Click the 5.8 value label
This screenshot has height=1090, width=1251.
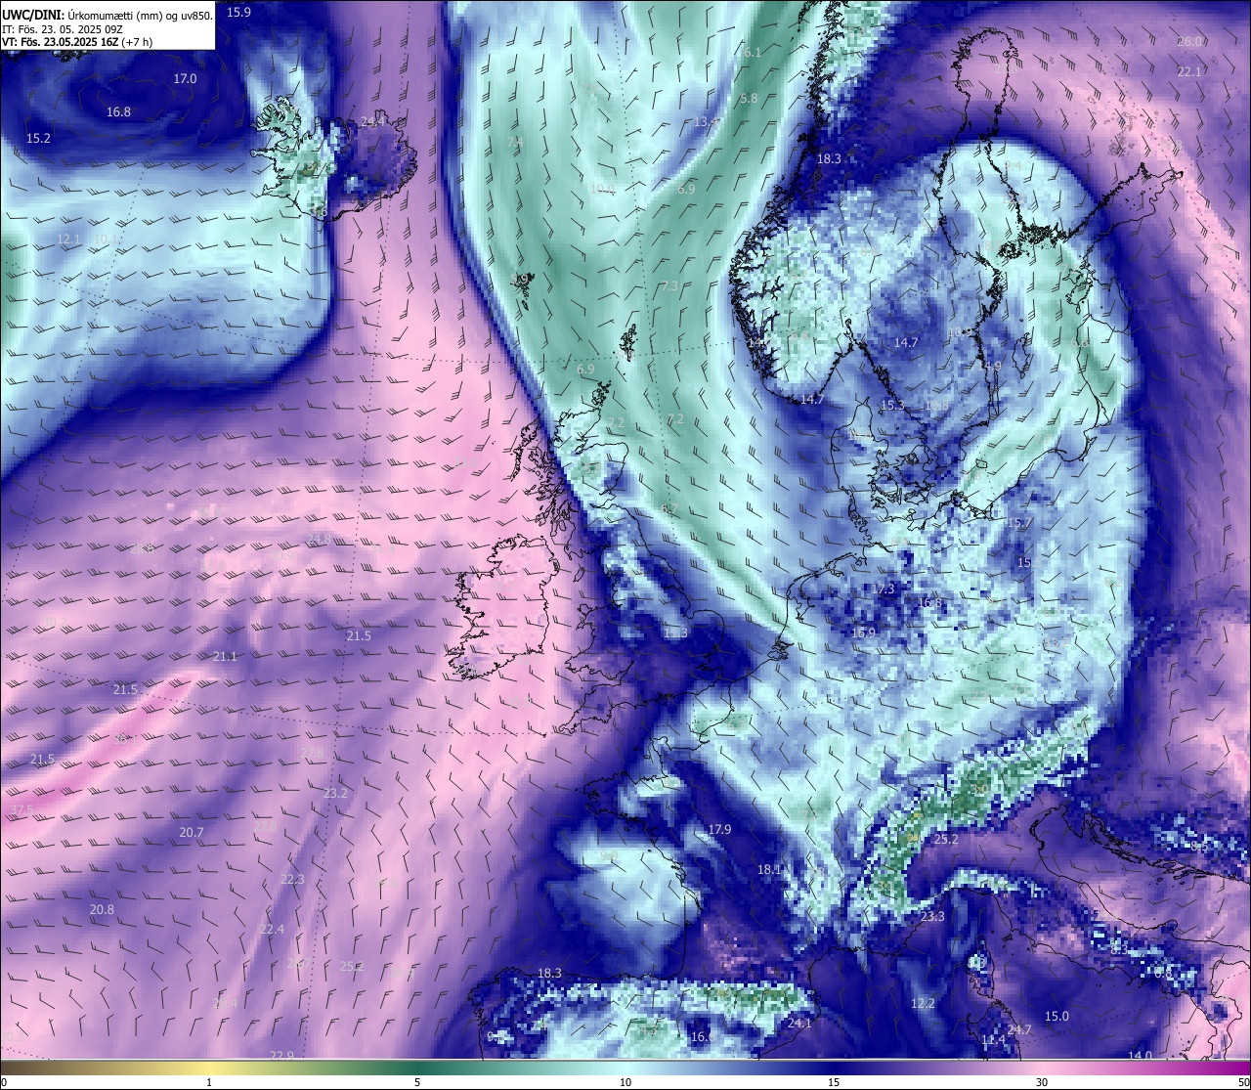pyautogui.click(x=749, y=98)
